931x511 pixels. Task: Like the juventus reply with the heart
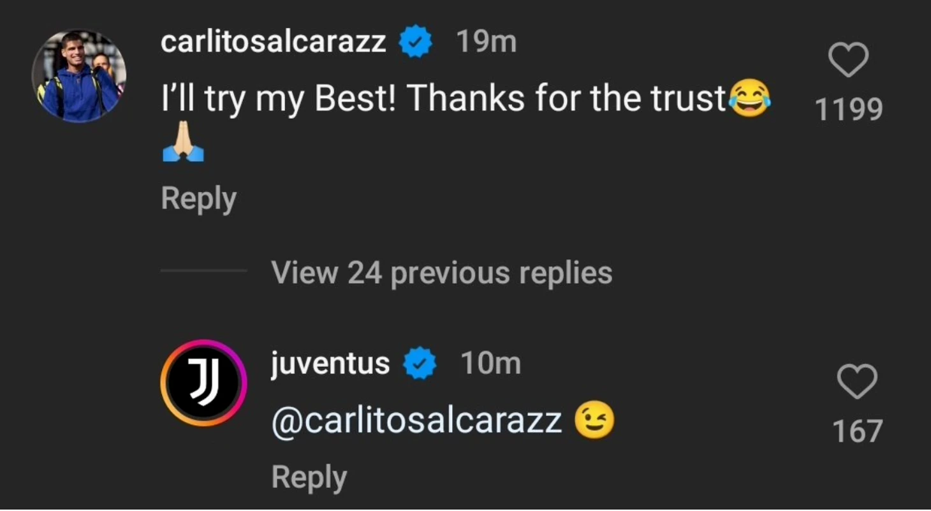tap(856, 381)
